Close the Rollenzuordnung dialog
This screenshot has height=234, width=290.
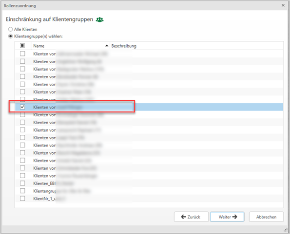coord(283,5)
